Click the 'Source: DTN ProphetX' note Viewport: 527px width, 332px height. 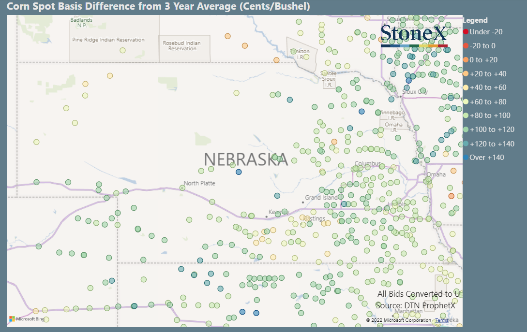pyautogui.click(x=415, y=305)
